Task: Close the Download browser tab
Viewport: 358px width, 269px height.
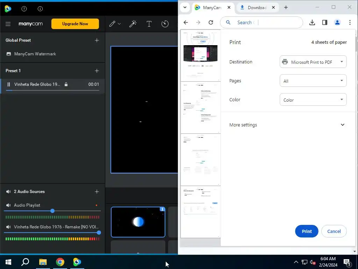Action: pyautogui.click(x=273, y=7)
